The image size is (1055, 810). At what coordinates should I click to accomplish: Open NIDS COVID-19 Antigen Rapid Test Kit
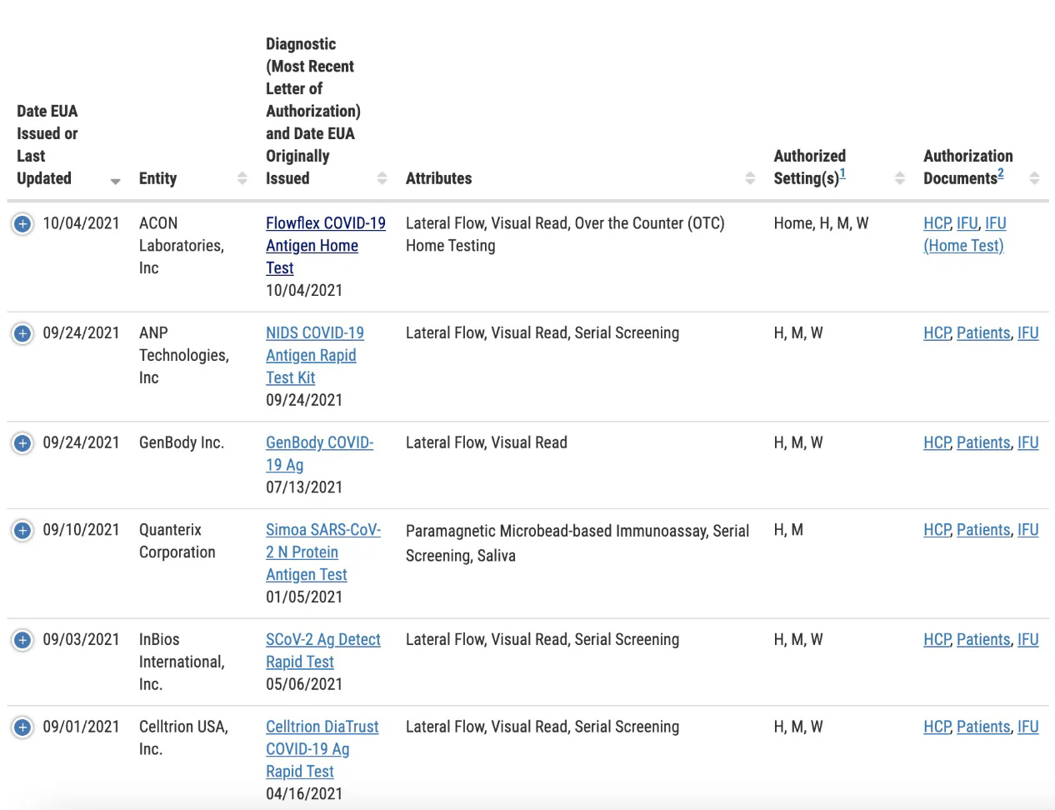(x=315, y=355)
